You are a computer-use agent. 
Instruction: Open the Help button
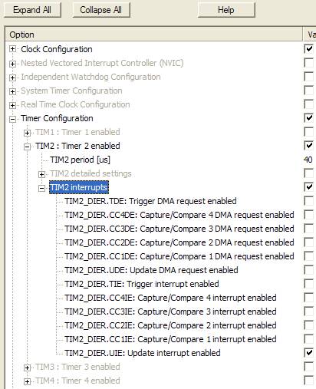tap(226, 10)
